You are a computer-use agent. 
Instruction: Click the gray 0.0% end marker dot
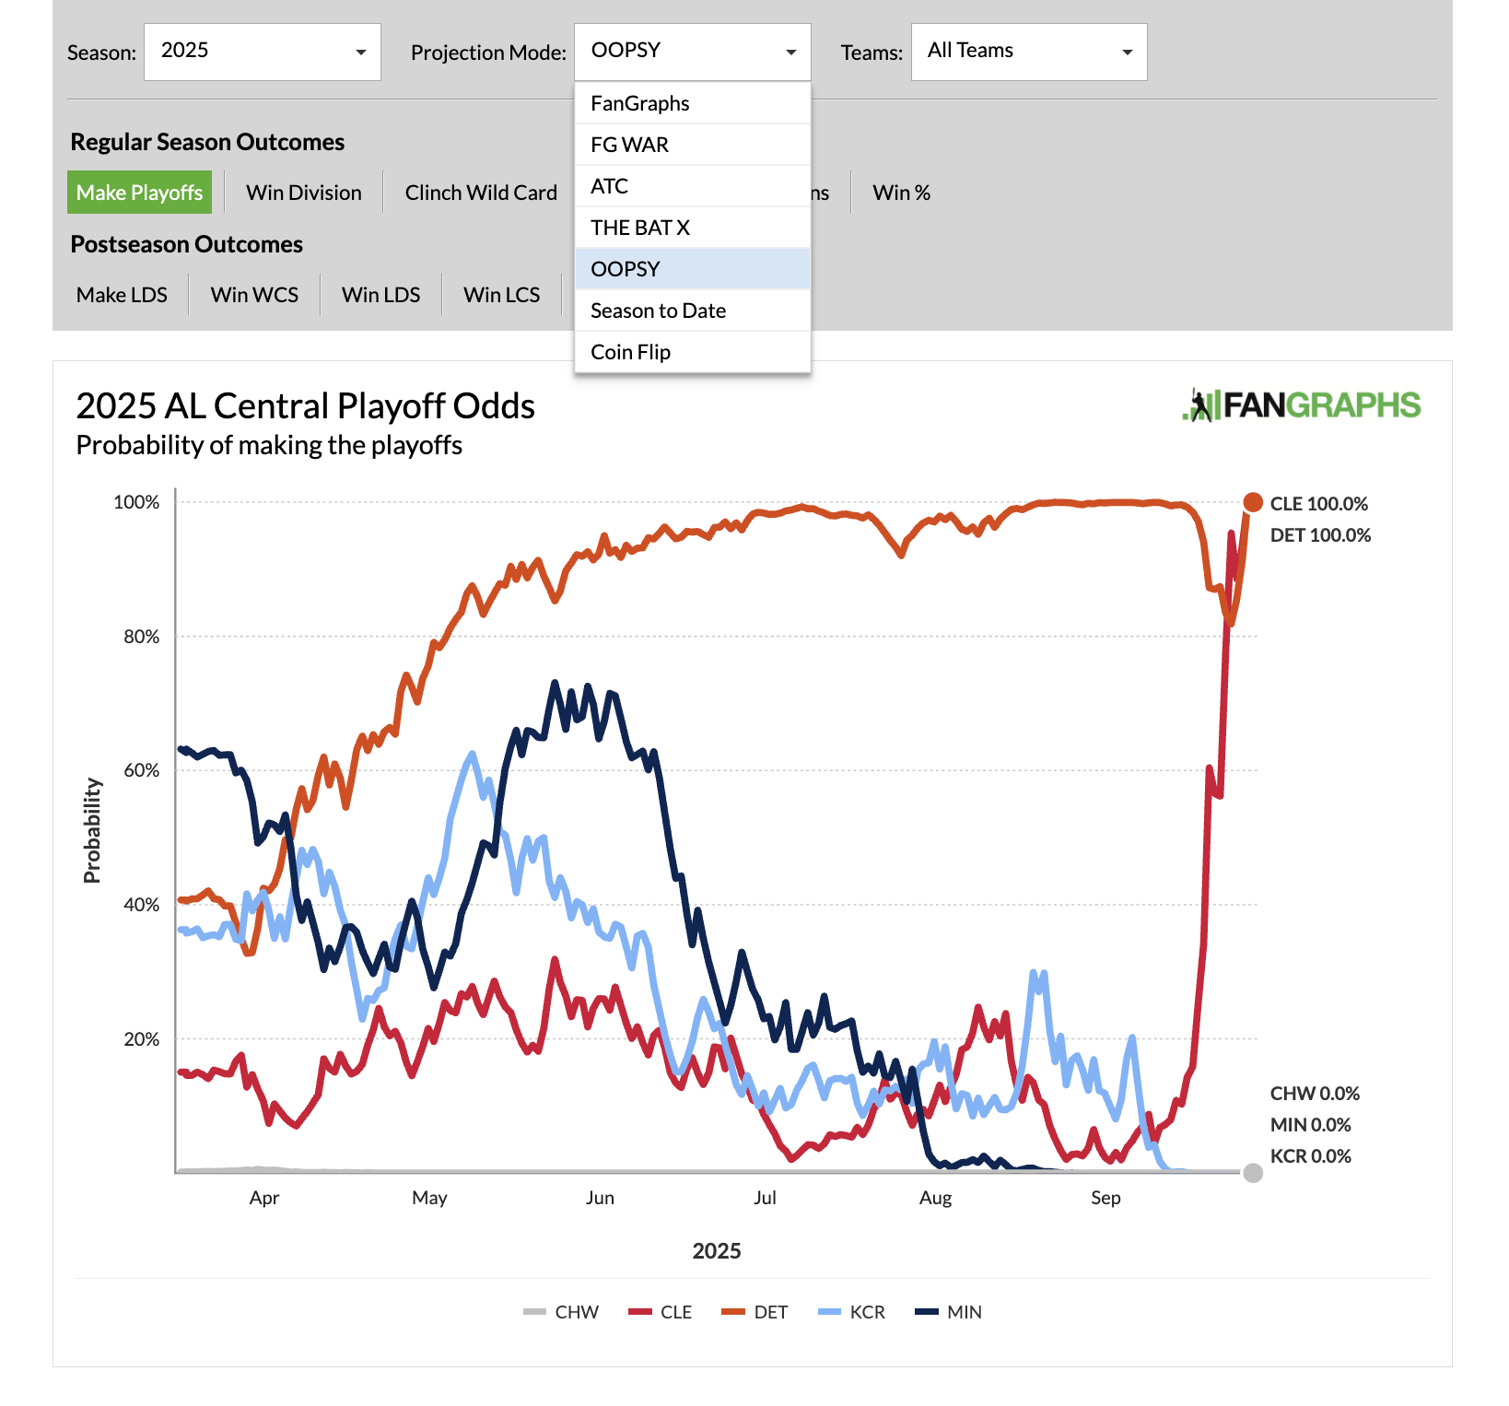1253,1173
